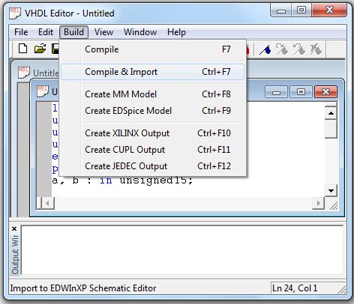The image size is (354, 304).
Task: Jump to the previous bookmark icon
Action: (299, 49)
